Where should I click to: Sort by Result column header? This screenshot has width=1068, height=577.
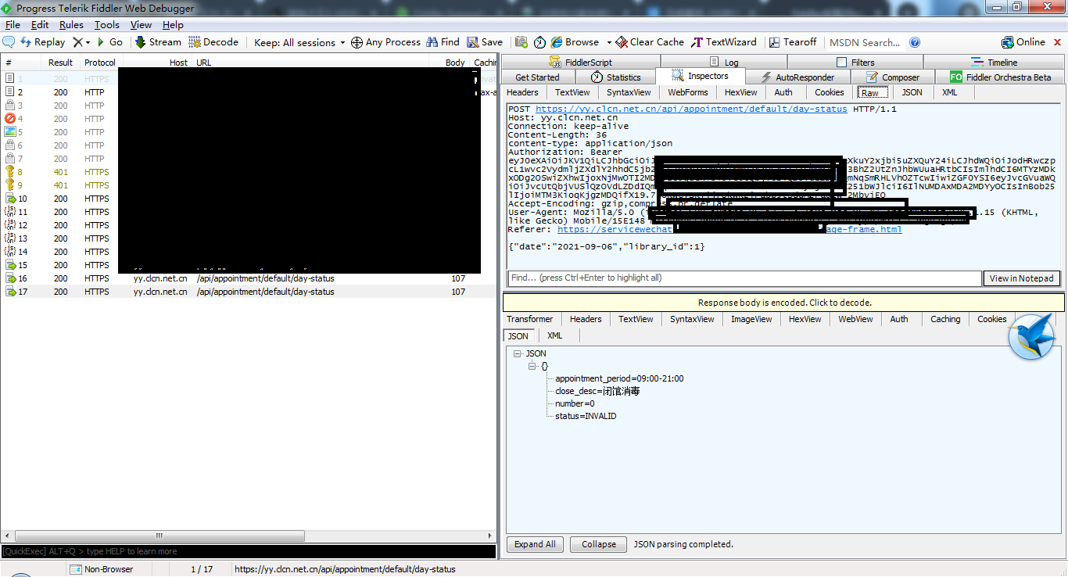click(x=60, y=63)
